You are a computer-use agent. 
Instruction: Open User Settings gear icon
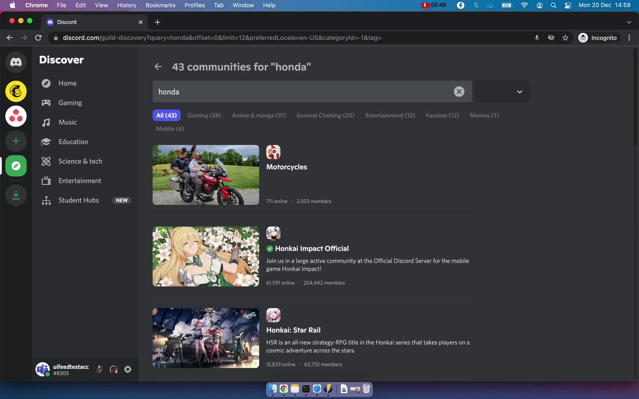click(128, 369)
